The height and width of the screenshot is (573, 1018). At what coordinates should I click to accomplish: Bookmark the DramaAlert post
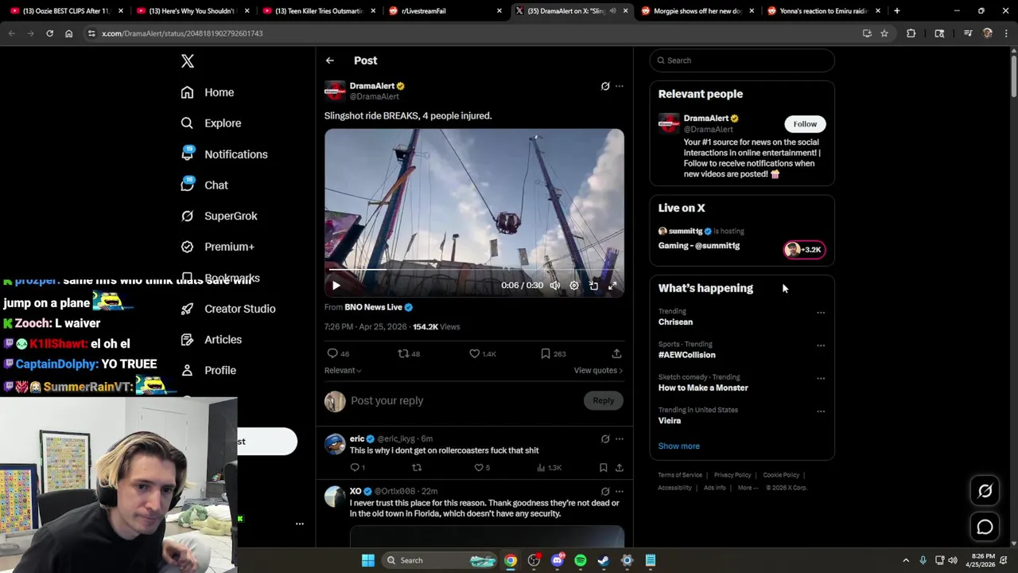(553, 353)
